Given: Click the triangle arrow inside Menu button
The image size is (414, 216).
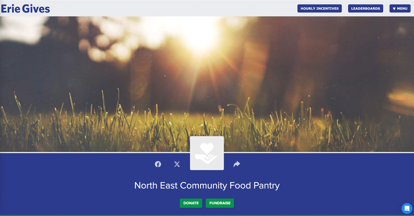Looking at the screenshot, I should (394, 9).
